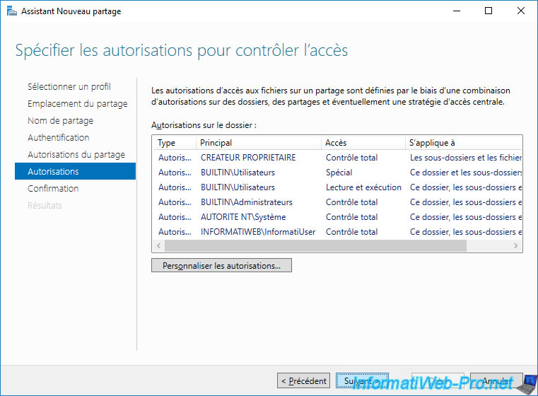Viewport: 538px width, 396px height.
Task: Go back with the 'Précédent' button
Action: [304, 380]
